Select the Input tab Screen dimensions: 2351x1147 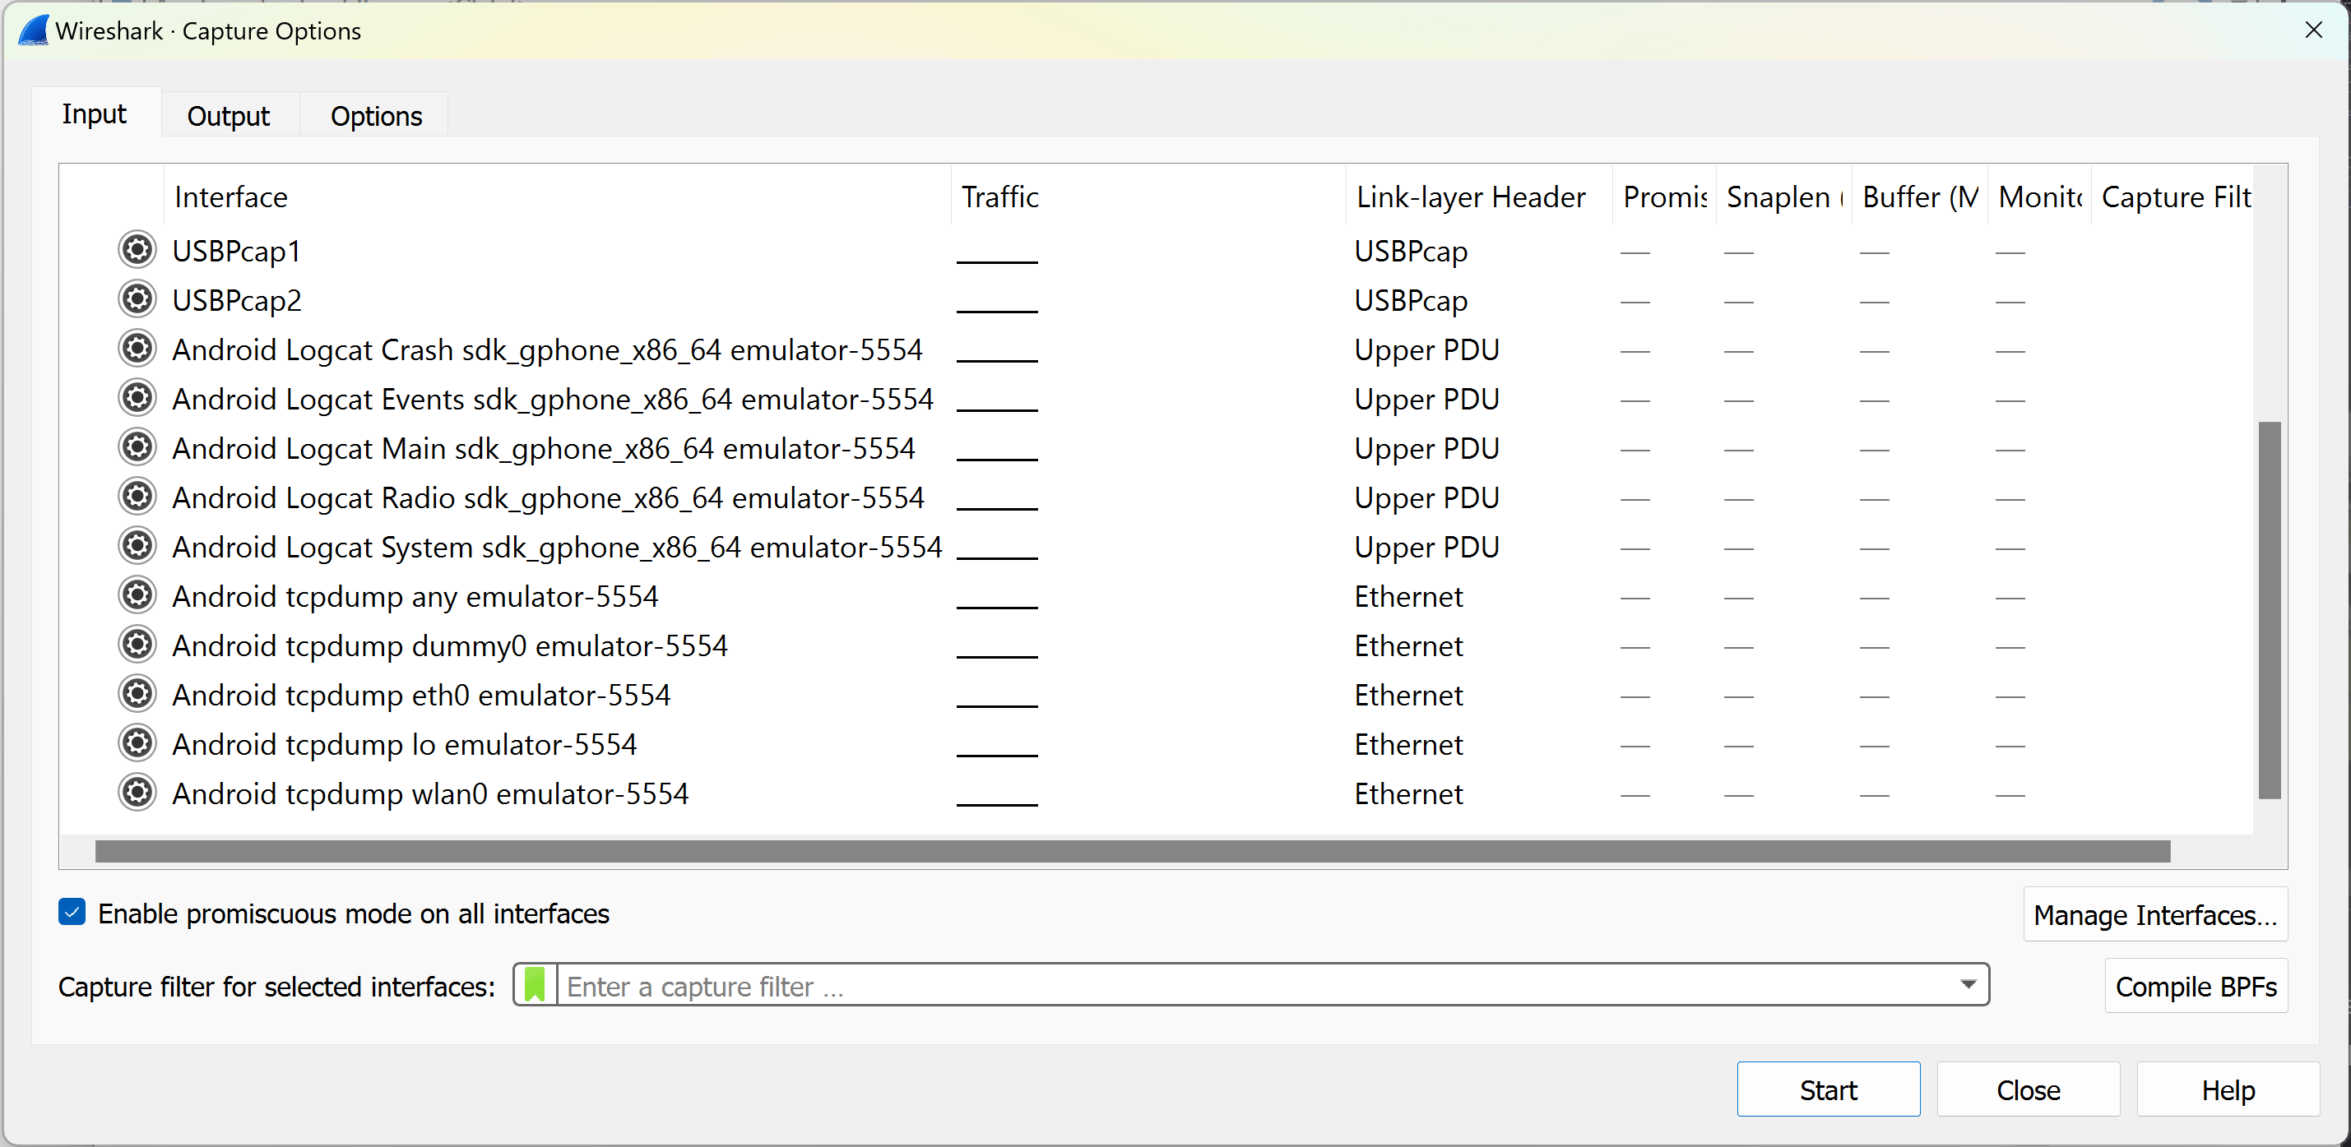point(94,113)
